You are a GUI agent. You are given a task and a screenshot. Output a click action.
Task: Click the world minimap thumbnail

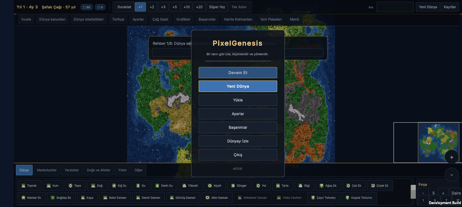click(x=439, y=143)
